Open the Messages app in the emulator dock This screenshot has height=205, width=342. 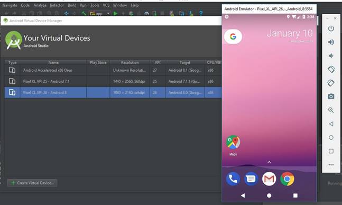pos(251,179)
